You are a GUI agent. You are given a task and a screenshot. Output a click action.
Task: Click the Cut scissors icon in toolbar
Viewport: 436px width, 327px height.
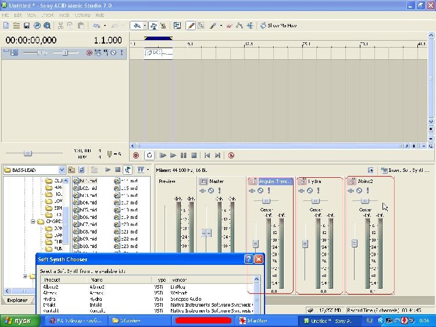[x=60, y=26]
